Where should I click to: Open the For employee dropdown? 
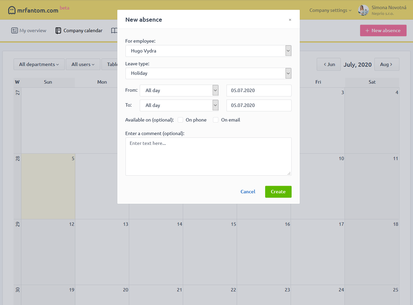pyautogui.click(x=208, y=51)
